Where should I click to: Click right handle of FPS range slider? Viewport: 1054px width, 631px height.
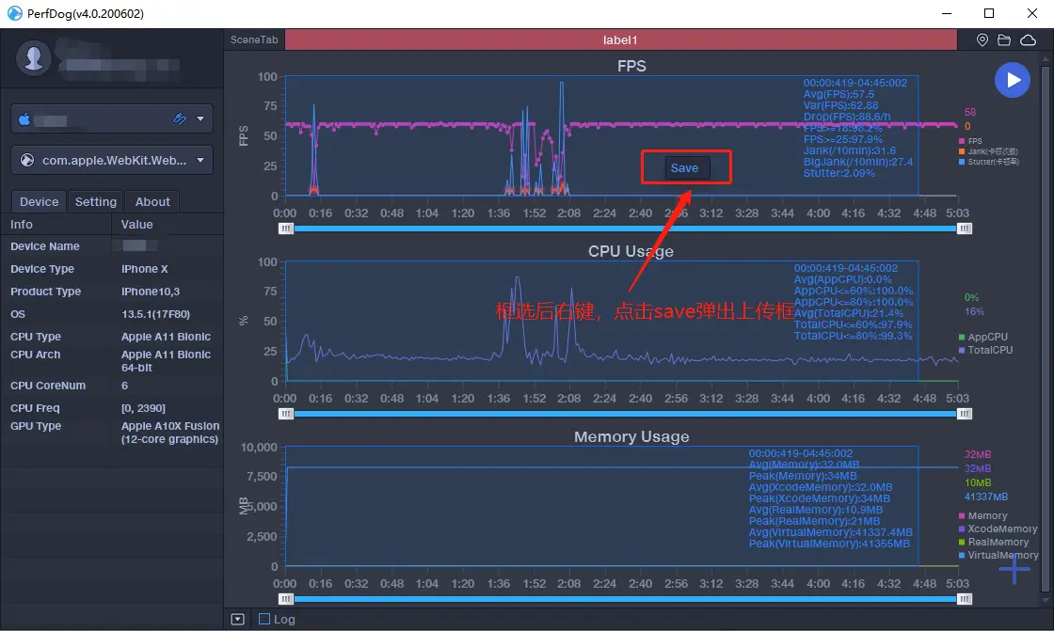965,229
